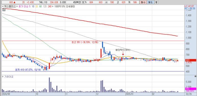
Task: Toggle the small square before 엑스플러스
Action: (x=3, y=7)
